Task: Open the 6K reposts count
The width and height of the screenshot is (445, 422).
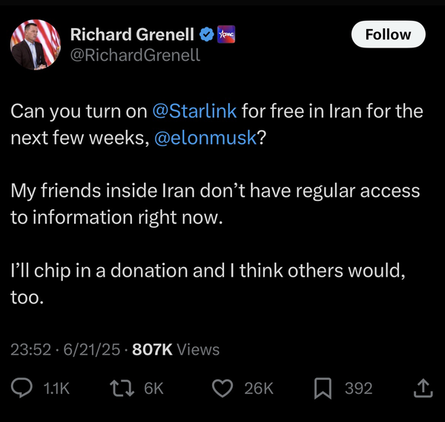Action: pos(154,388)
